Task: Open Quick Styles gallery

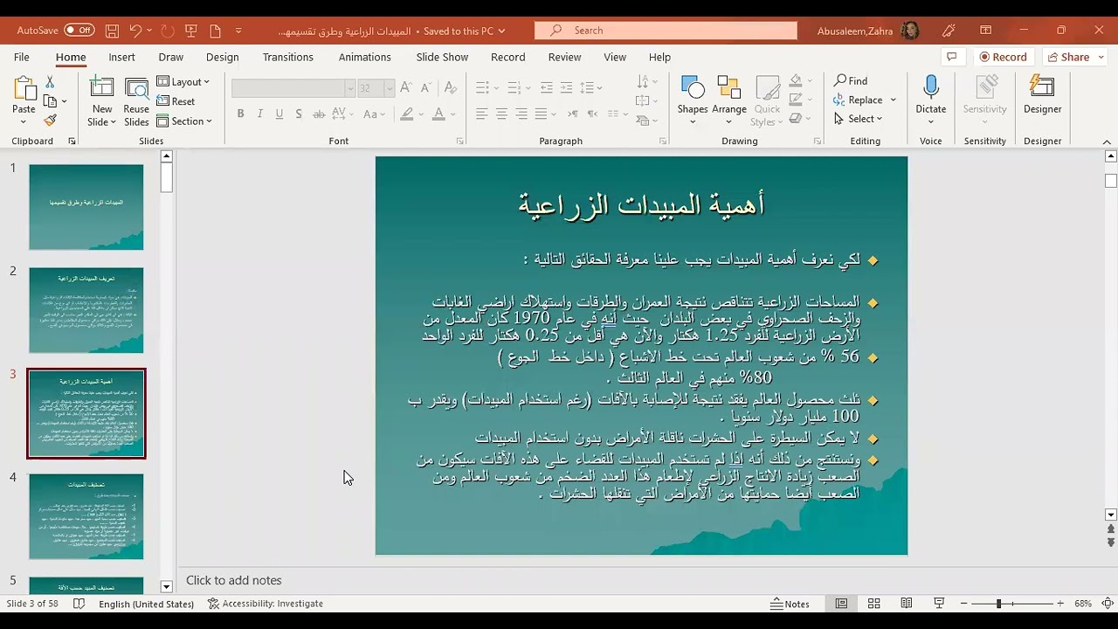Action: [x=768, y=101]
